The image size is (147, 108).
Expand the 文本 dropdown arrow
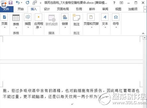tap(105, 27)
